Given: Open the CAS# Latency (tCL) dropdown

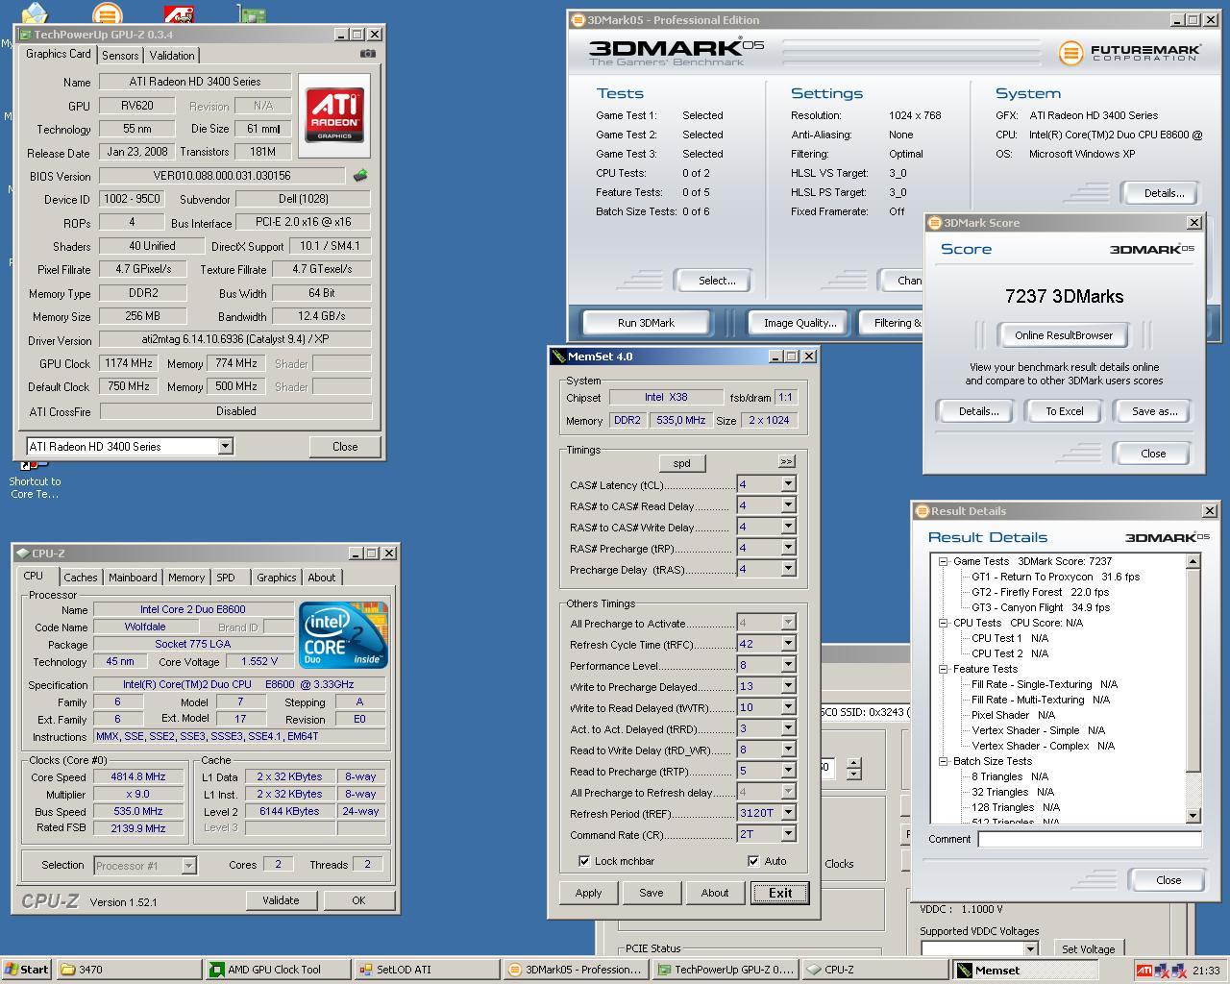Looking at the screenshot, I should (x=788, y=484).
